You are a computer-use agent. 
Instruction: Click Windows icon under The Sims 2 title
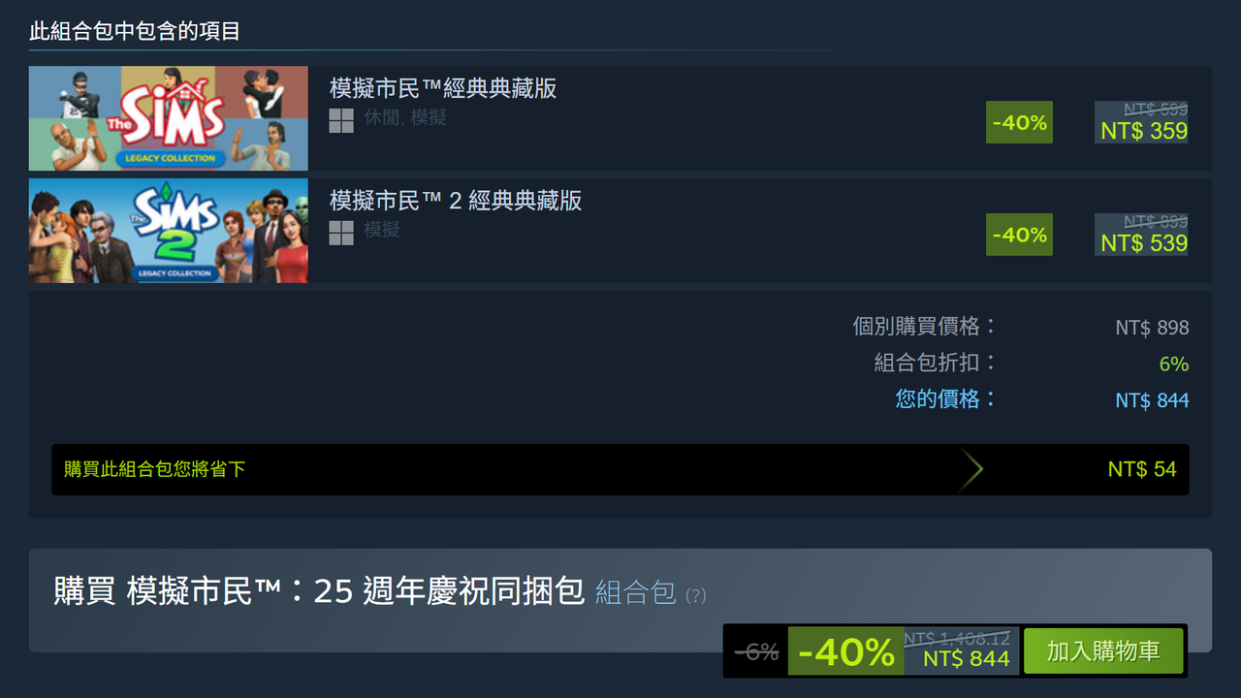point(341,233)
